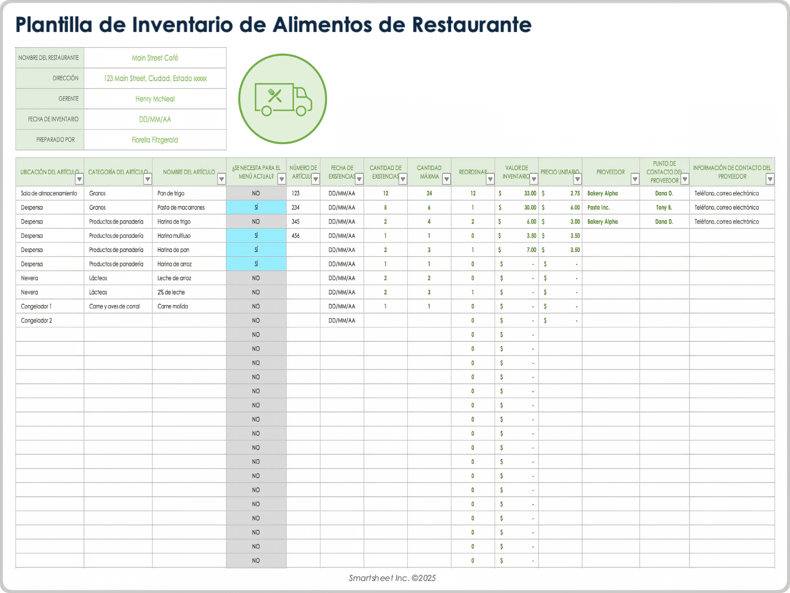Select maximum quantity 24 cell
This screenshot has height=593, width=790.
(x=429, y=194)
